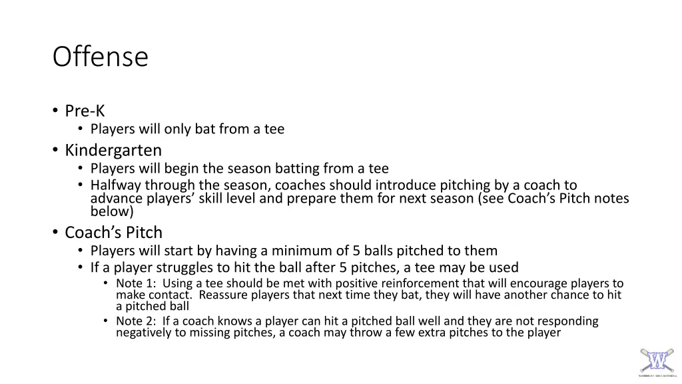Click the 'Note 2:' label

136,321
